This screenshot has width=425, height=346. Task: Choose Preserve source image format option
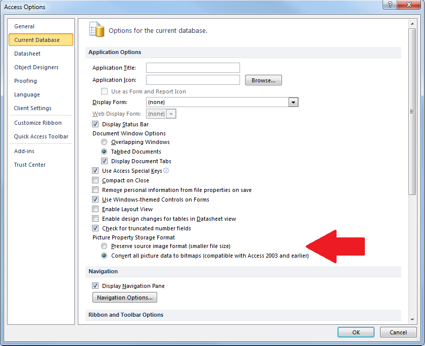click(104, 246)
